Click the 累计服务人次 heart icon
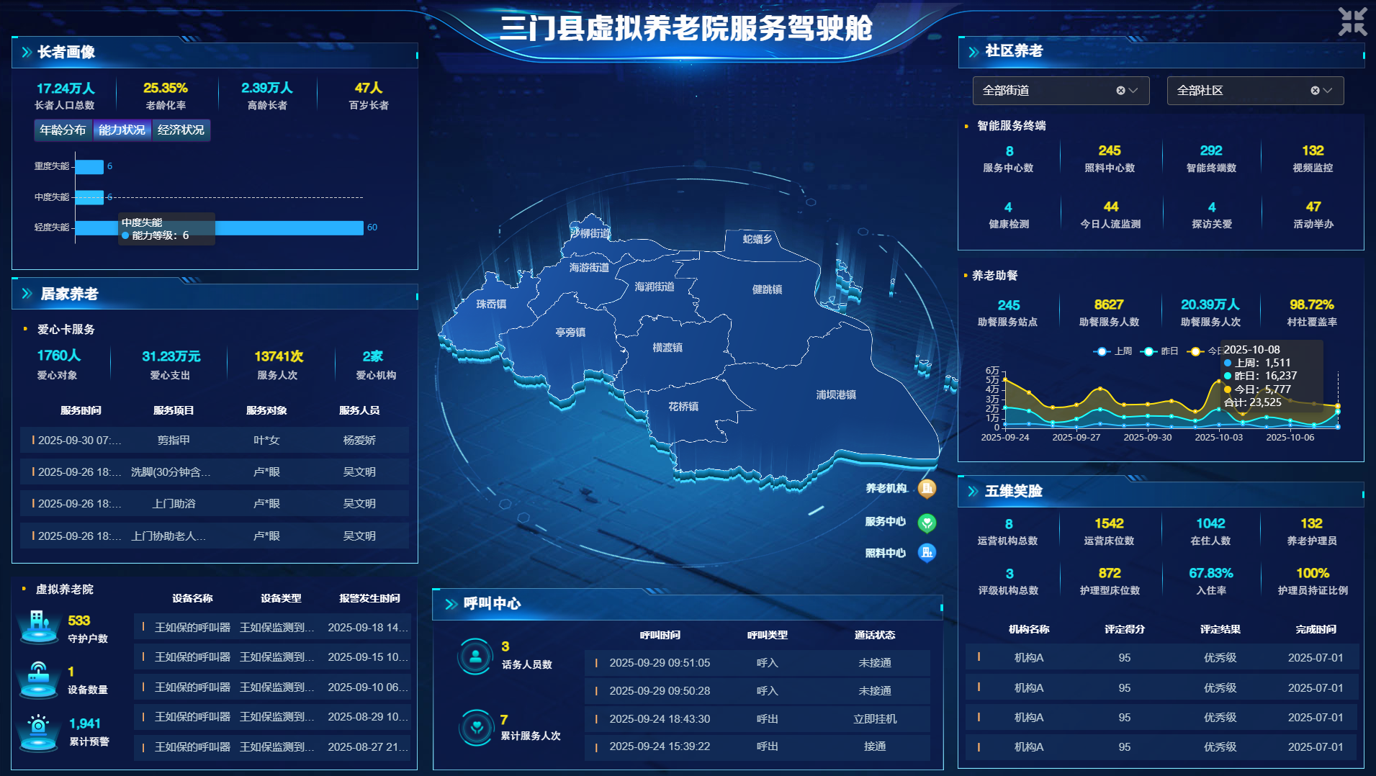Viewport: 1376px width, 776px height. tap(475, 727)
